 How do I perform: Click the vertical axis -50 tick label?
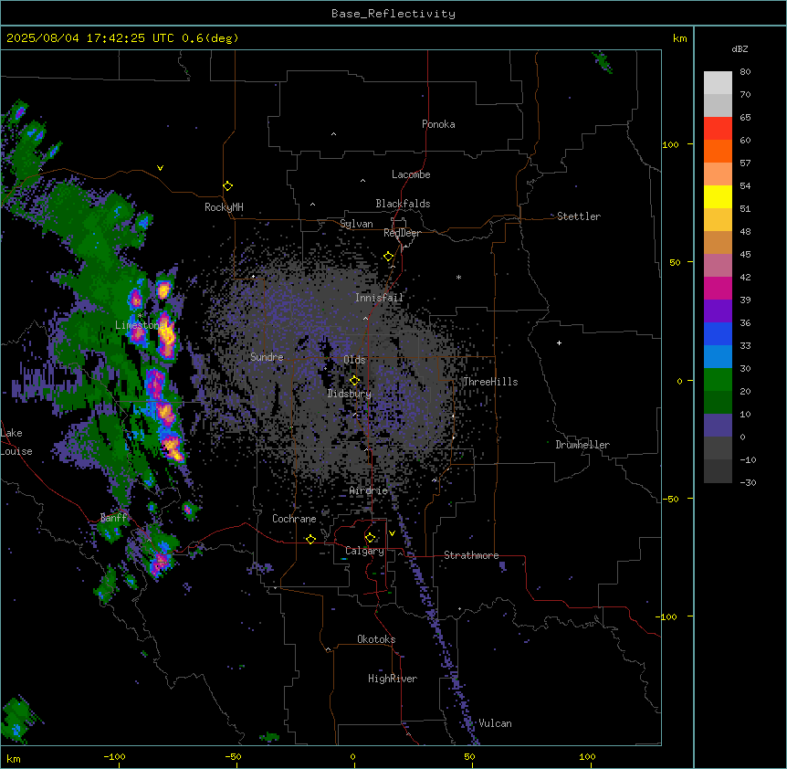click(x=670, y=499)
